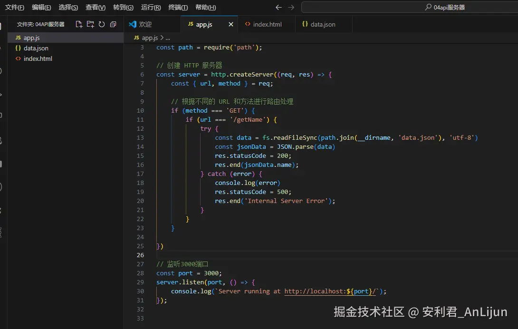Open the 帮助(H) menu

[x=205, y=7]
